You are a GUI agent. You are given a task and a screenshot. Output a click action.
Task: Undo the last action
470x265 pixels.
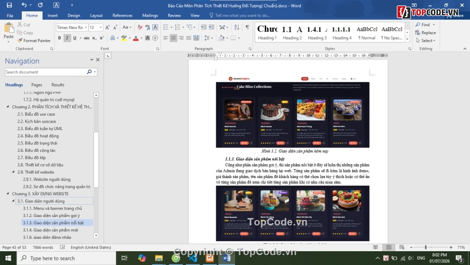pyautogui.click(x=24, y=5)
